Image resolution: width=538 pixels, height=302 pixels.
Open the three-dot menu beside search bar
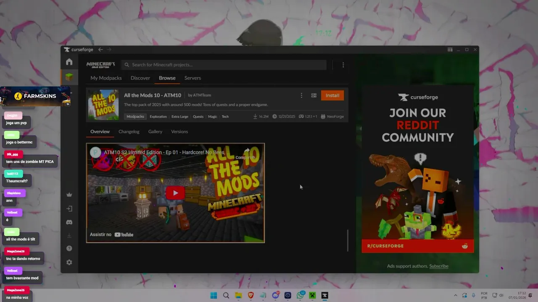coord(343,65)
